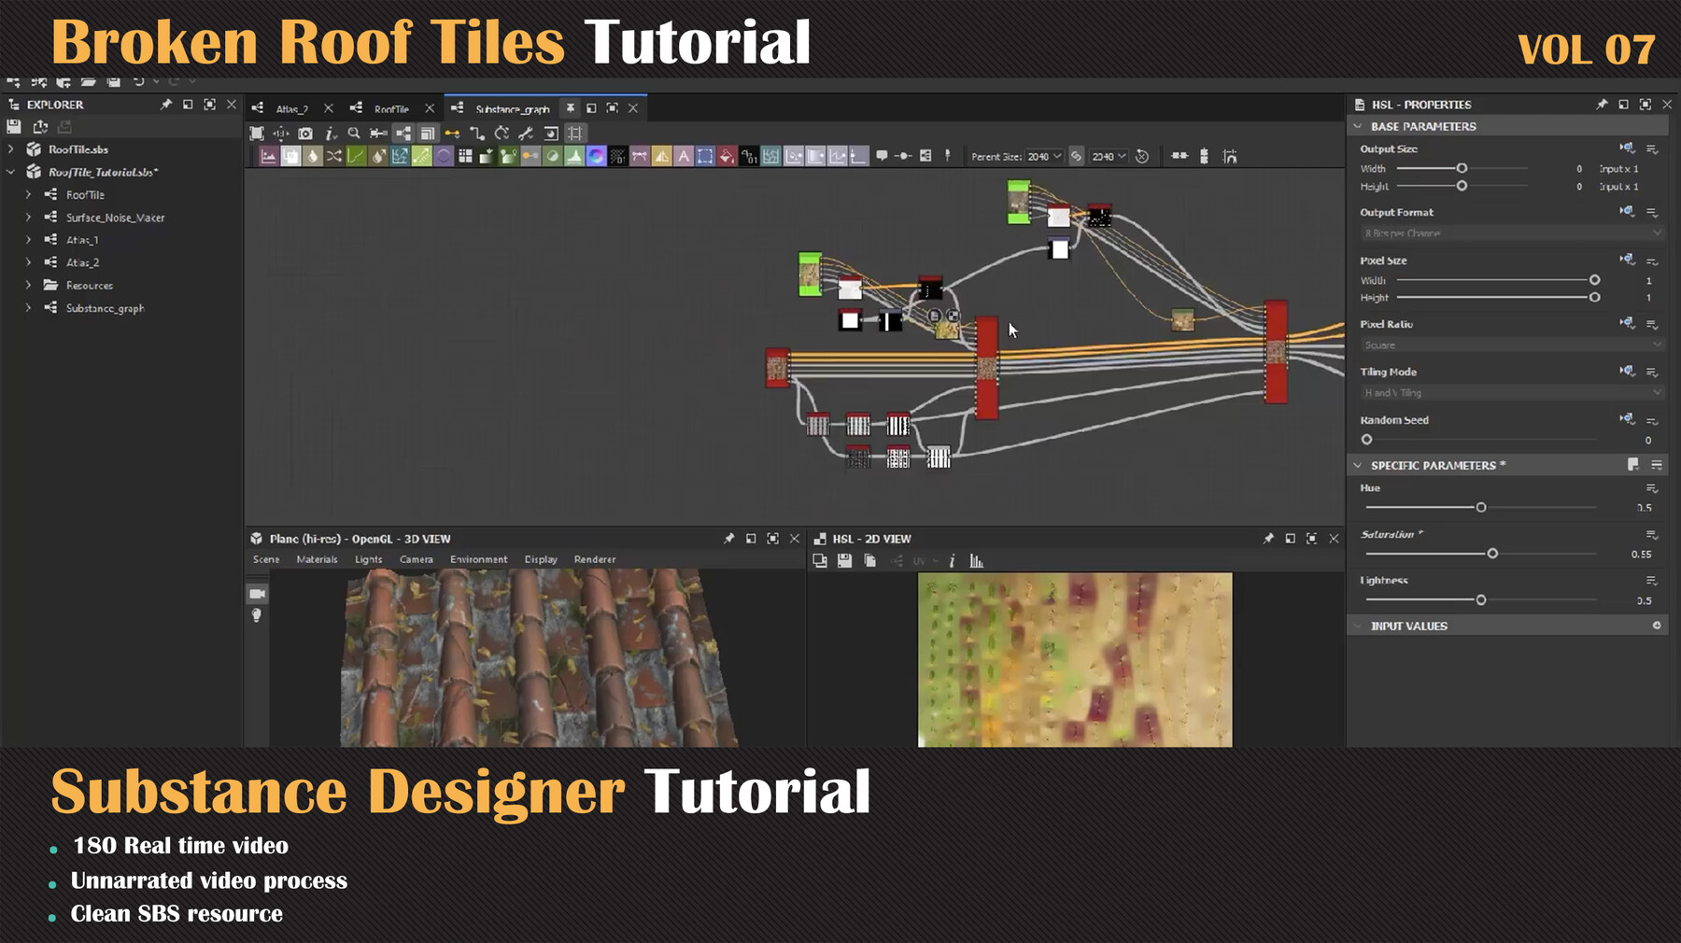
Task: Pin the HSL Properties panel
Action: [1601, 105]
